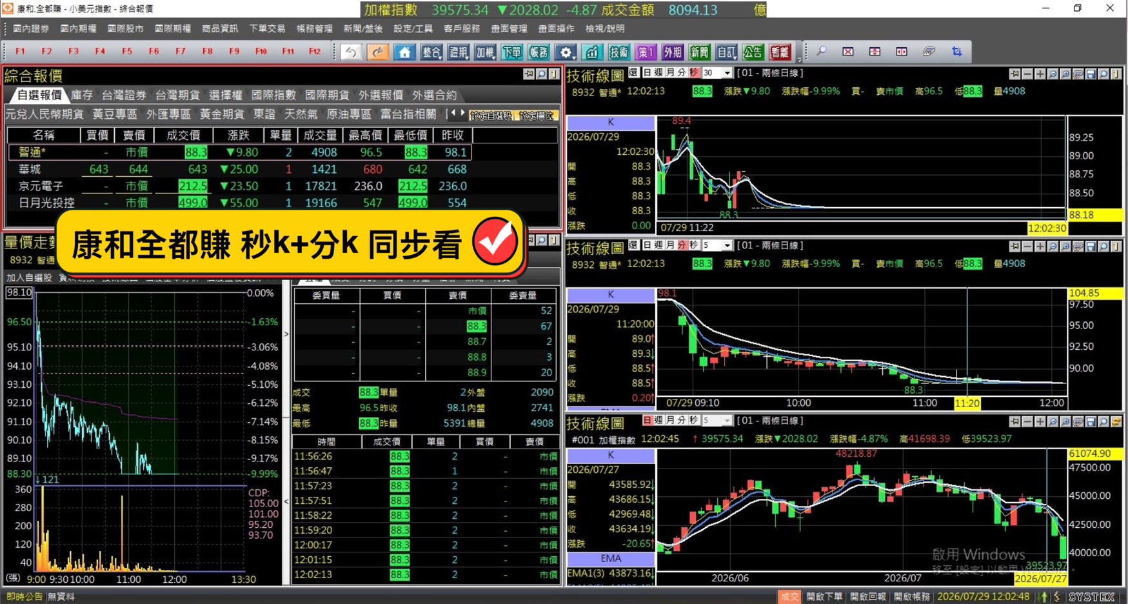The image size is (1128, 604).
Task: Toggle 秒 period in the top chart
Action: click(694, 73)
